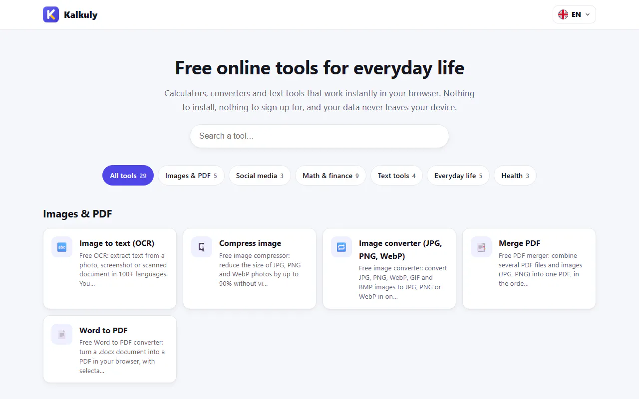Click the Compress image icon
Image resolution: width=639 pixels, height=399 pixels.
[202, 247]
